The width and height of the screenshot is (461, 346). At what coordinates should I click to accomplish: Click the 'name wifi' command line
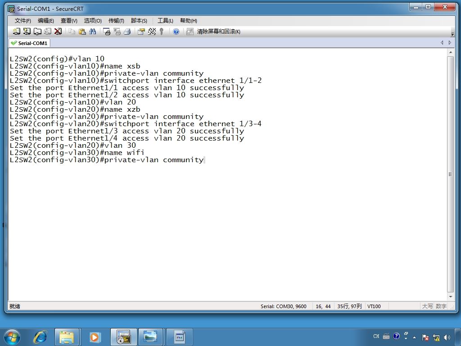(x=77, y=153)
